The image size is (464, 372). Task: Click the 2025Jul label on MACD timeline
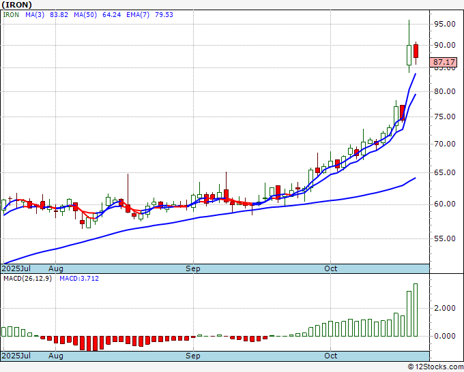(16, 356)
